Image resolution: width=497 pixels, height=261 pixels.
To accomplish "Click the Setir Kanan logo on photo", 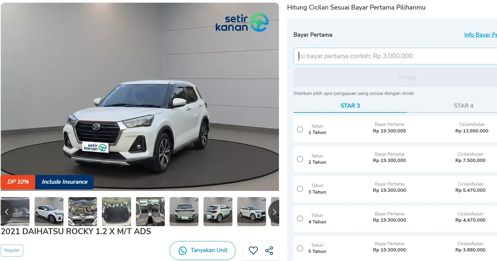I will 242,23.
